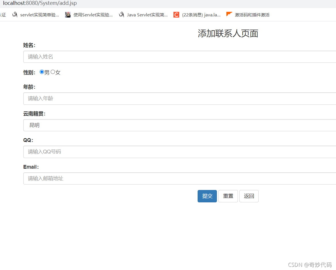Viewport: 336px width, 270px height.
Task: Click the Email: label
Action: pyautogui.click(x=31, y=167)
